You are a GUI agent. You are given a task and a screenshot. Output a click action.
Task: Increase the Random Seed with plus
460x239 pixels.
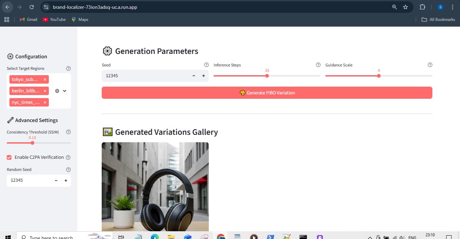click(x=66, y=181)
